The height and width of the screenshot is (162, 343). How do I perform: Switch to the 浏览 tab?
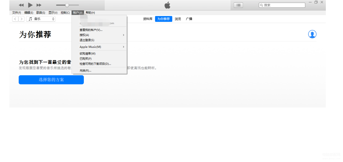click(x=178, y=19)
